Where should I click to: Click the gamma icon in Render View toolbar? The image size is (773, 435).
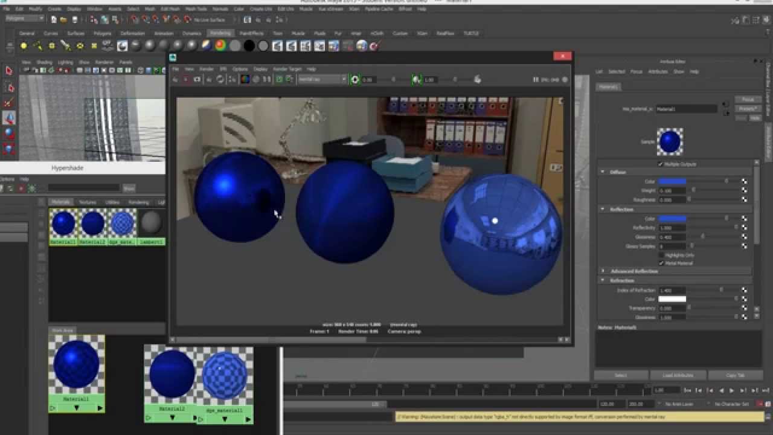click(x=416, y=79)
